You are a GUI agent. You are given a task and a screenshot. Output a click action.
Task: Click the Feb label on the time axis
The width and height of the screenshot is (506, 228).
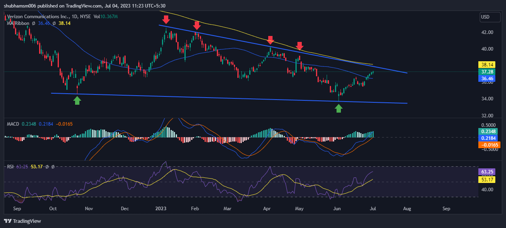point(195,208)
